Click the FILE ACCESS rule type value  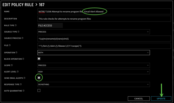(x=50, y=26)
